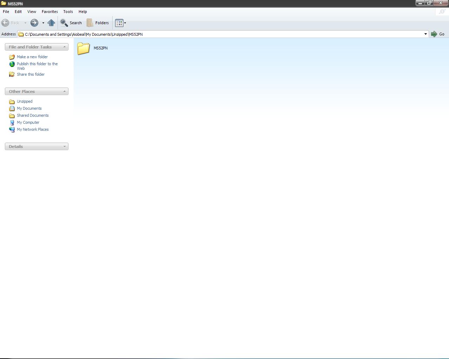Click the My Documents icon
Viewport: 449px width, 359px height.
pyautogui.click(x=12, y=108)
